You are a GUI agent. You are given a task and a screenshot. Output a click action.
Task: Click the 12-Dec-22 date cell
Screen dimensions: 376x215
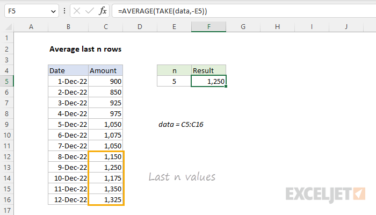68,199
